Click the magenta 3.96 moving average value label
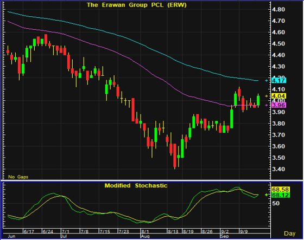Image resolution: width=304 pixels, height=240 pixels. 279,105
